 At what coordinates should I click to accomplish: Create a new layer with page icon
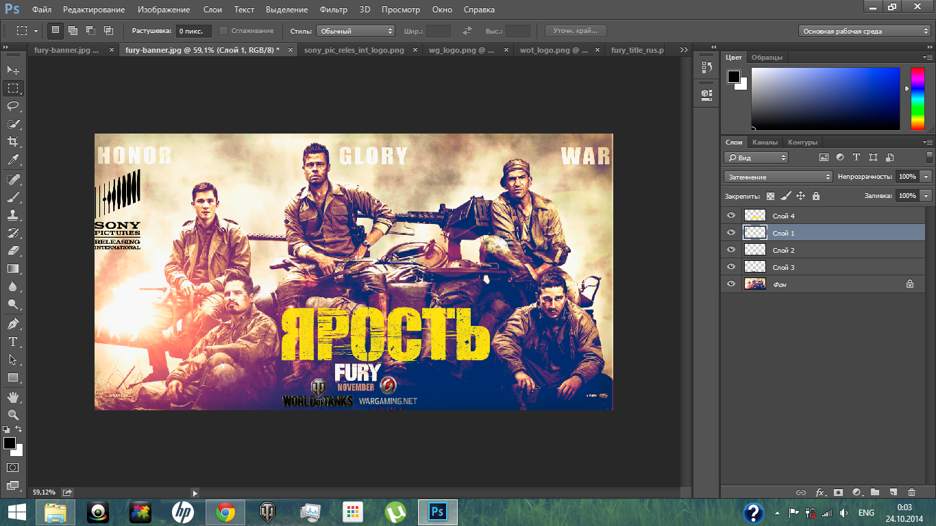click(893, 492)
